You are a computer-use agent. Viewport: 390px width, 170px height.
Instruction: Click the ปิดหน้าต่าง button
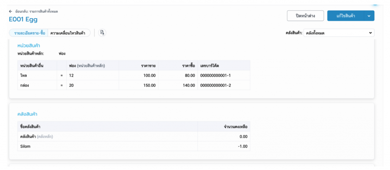(x=305, y=16)
